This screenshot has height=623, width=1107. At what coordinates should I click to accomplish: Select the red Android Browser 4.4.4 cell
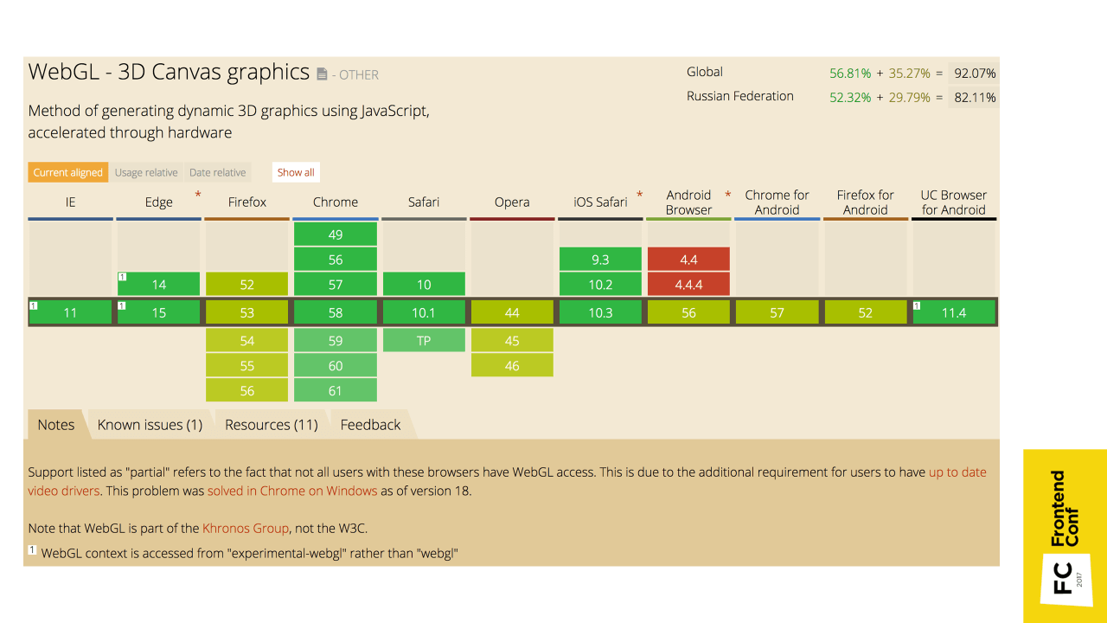click(689, 285)
